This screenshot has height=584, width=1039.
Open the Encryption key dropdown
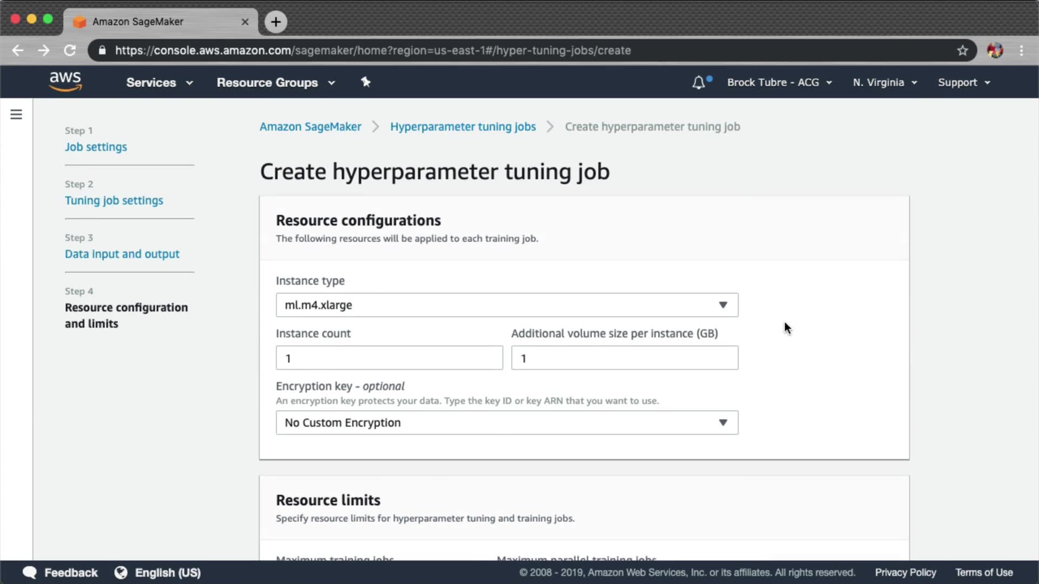click(x=507, y=423)
